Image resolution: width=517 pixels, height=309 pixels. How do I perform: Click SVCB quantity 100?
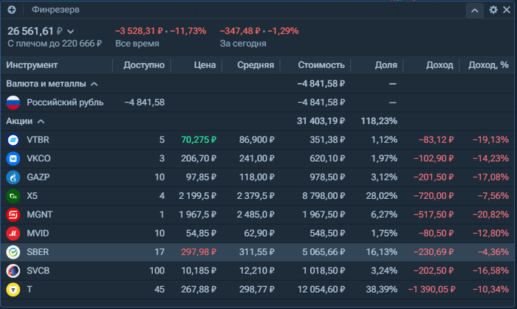[x=157, y=271]
